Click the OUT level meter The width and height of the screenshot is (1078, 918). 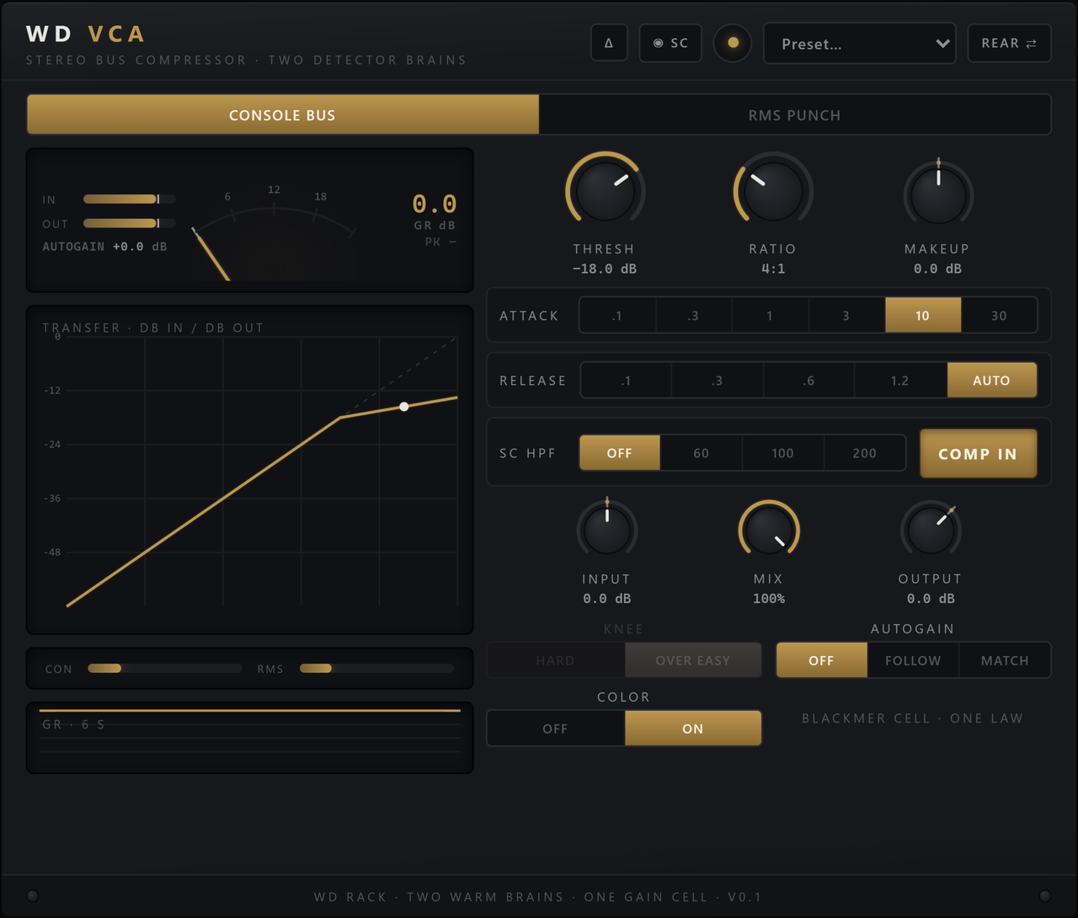pyautogui.click(x=129, y=223)
